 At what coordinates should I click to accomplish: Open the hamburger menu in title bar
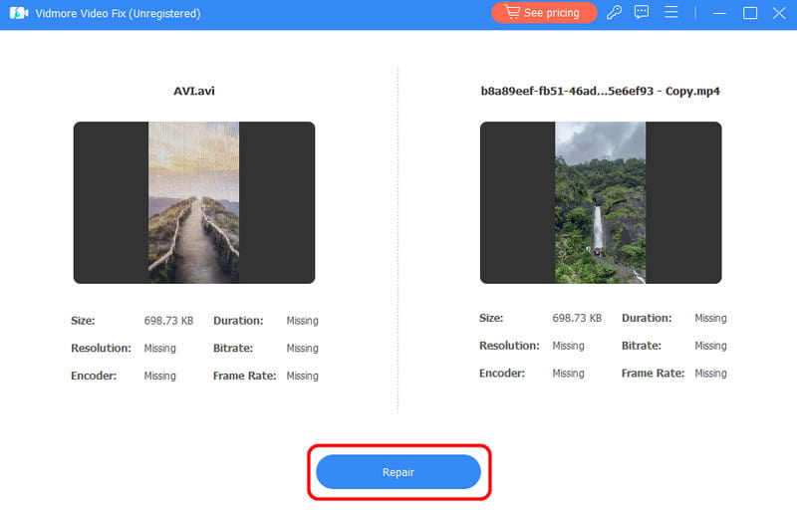[670, 13]
